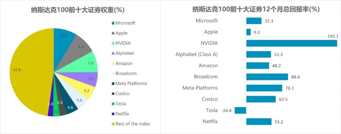This screenshot has width=341, height=134.
Task: Click the Tesla legend color swatch
Action: tap(113, 104)
